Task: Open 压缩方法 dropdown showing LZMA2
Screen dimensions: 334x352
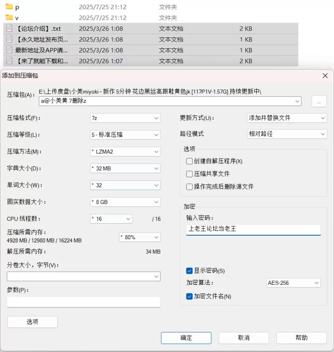Action: [125, 151]
